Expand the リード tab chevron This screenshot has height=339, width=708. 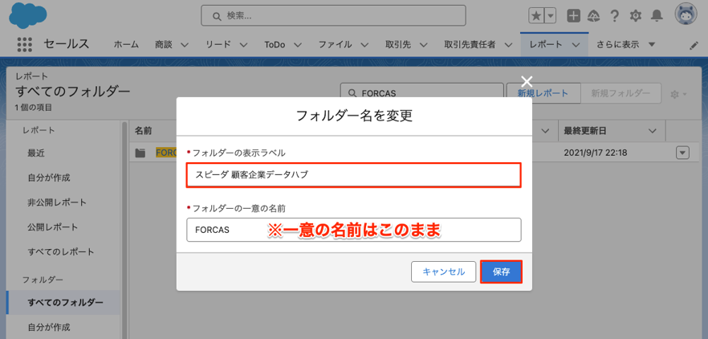point(243,45)
